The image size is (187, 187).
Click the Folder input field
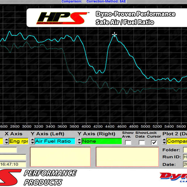[x=185, y=150]
